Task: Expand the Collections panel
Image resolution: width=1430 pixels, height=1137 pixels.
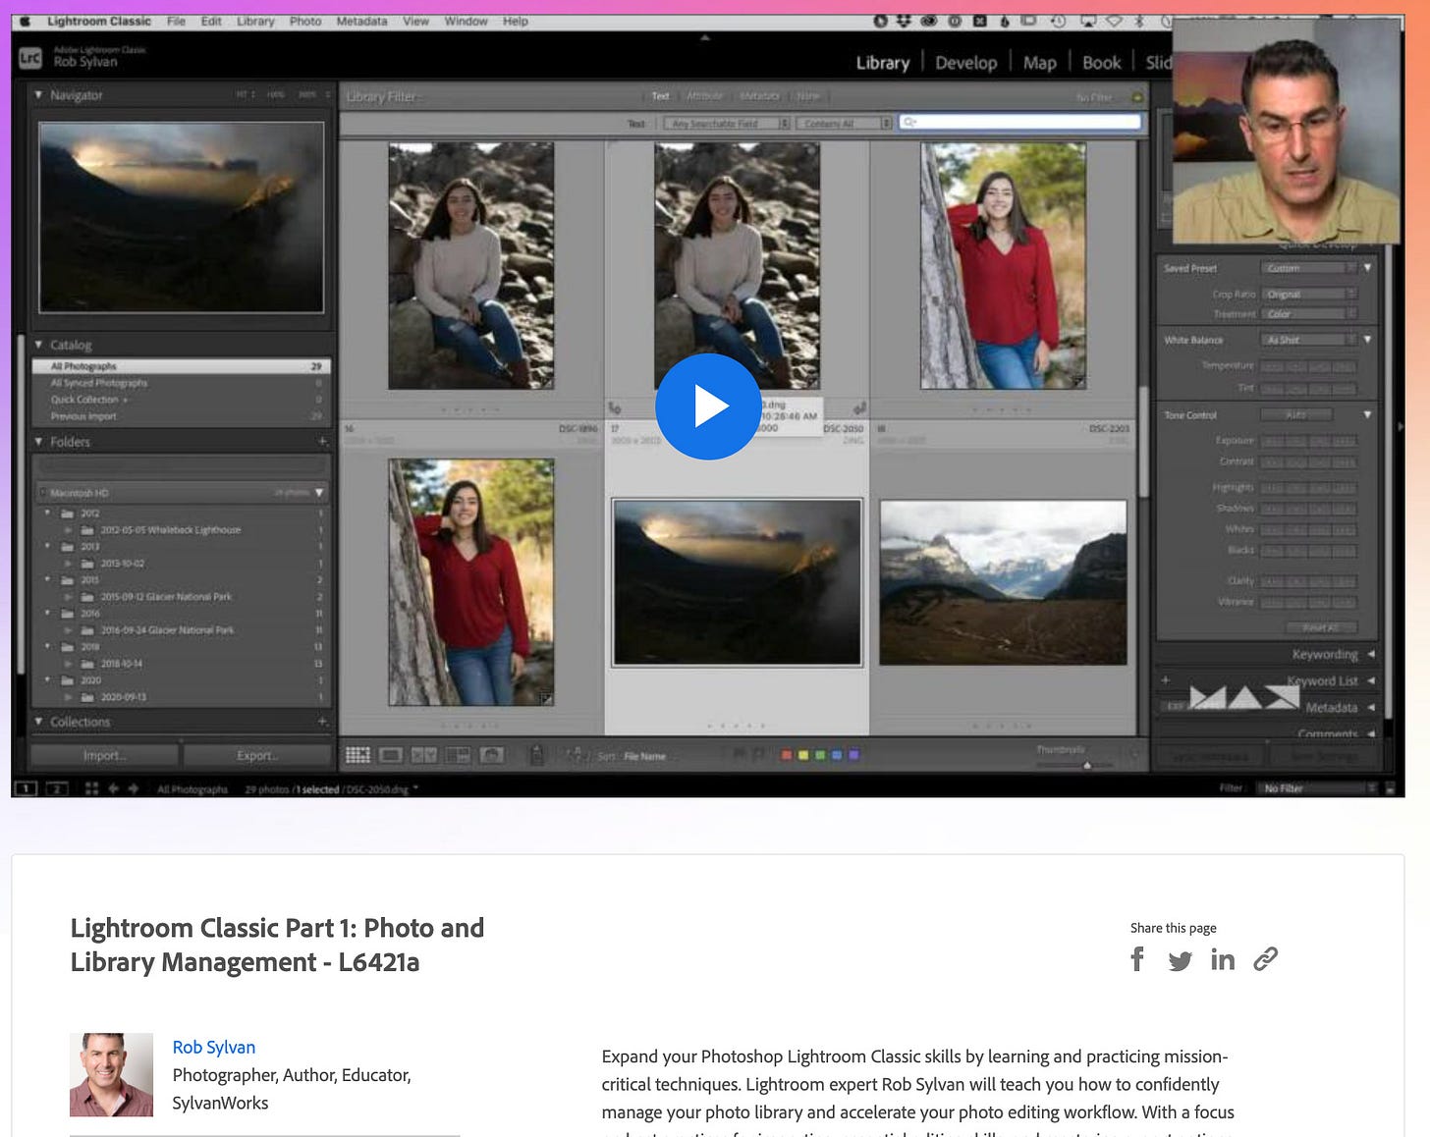Action: [39, 722]
